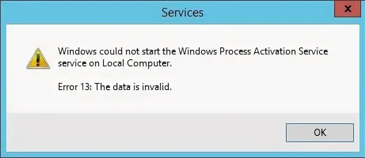
Task: Click white message area below error text
Action: 178,103
